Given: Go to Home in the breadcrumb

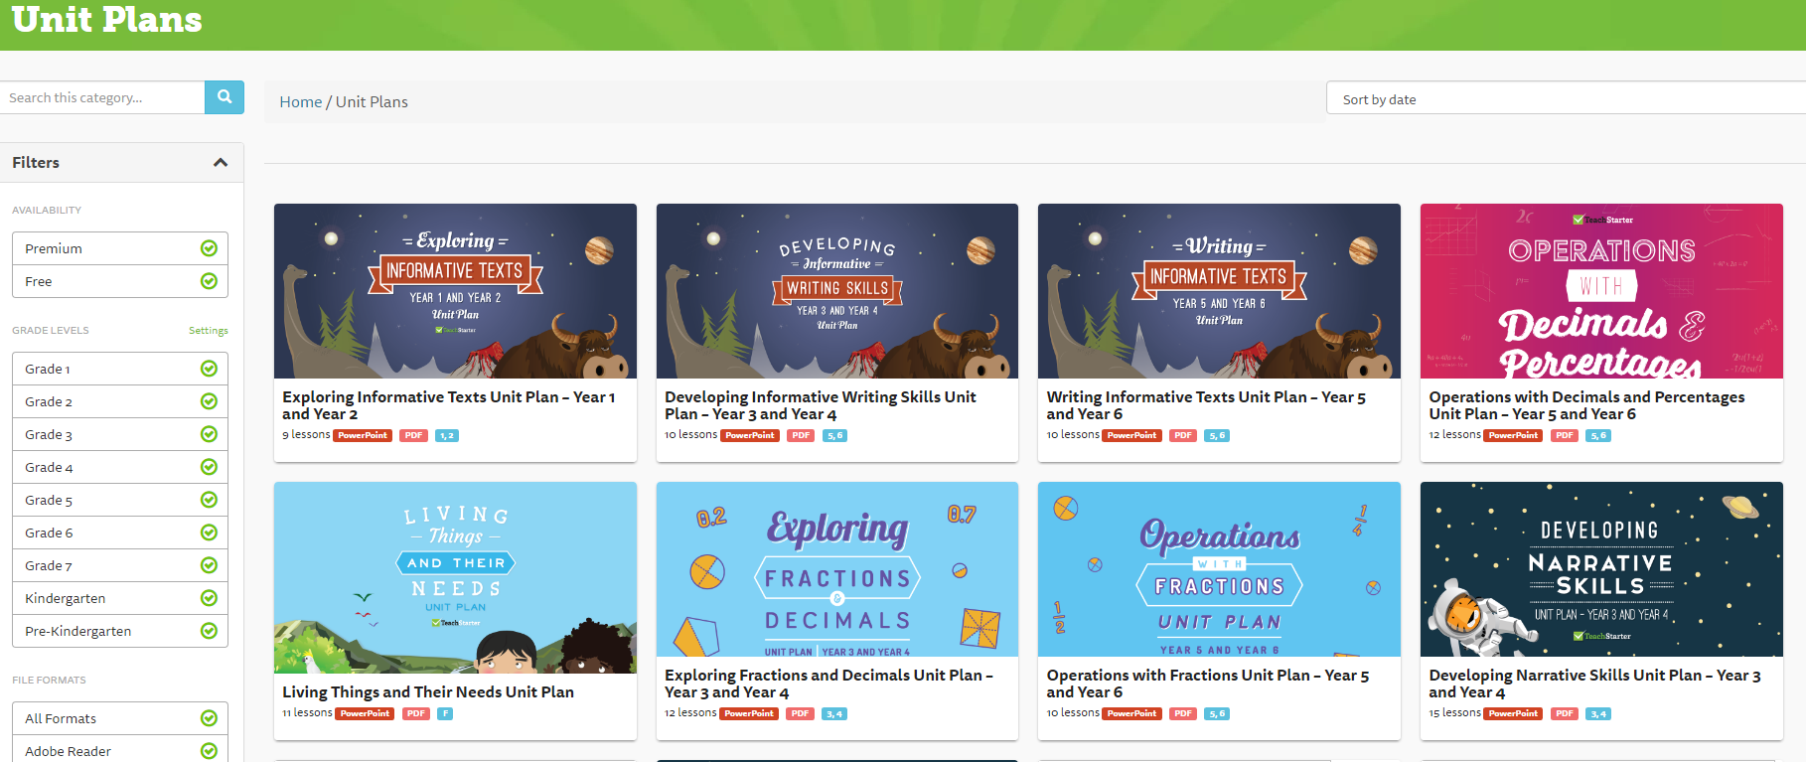Looking at the screenshot, I should click(301, 101).
